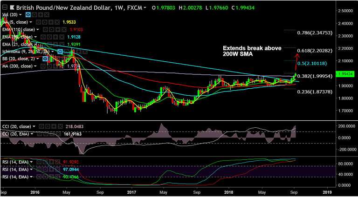This screenshot has height=197, width=358.
Task: Open dropdown arrow beside CCI (20, EMA)
Action: tap(32, 134)
